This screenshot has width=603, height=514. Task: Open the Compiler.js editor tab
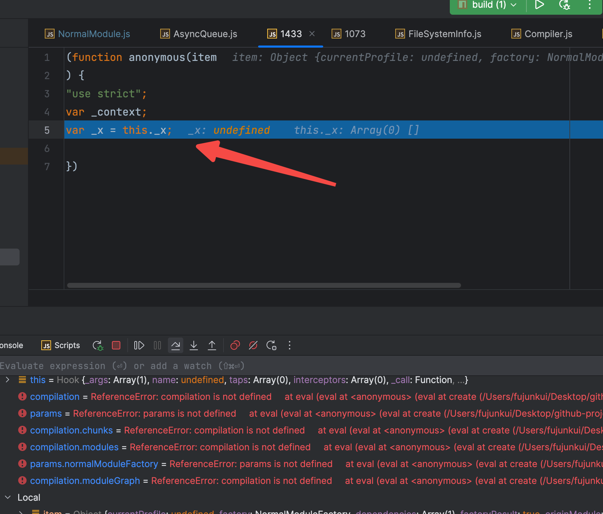click(548, 34)
